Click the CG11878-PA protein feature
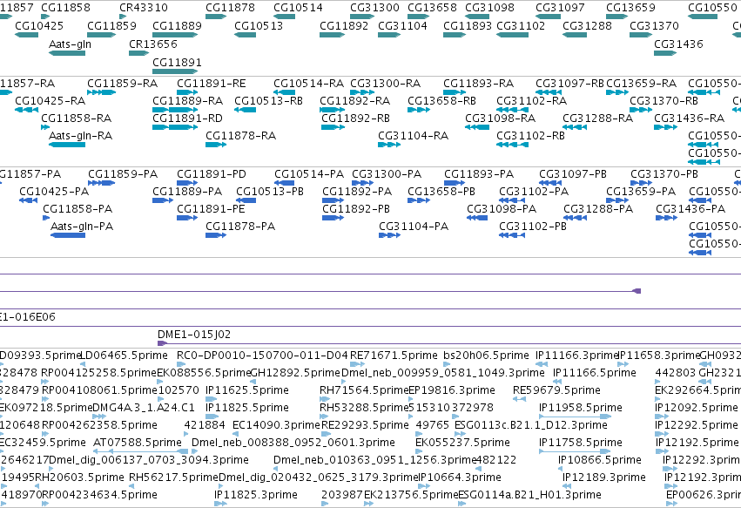The width and height of the screenshot is (741, 508). coord(216,235)
